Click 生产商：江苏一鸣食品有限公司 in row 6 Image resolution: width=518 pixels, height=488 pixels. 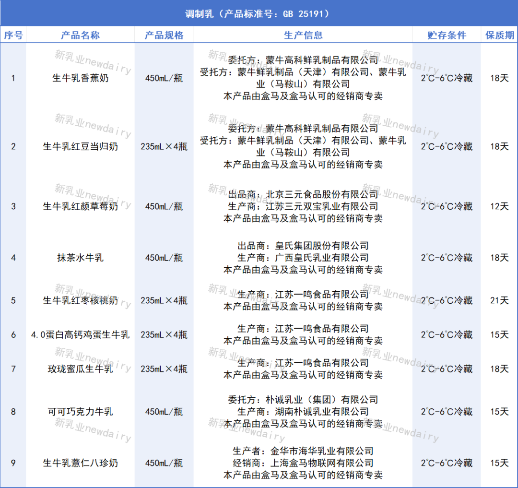coord(303,329)
